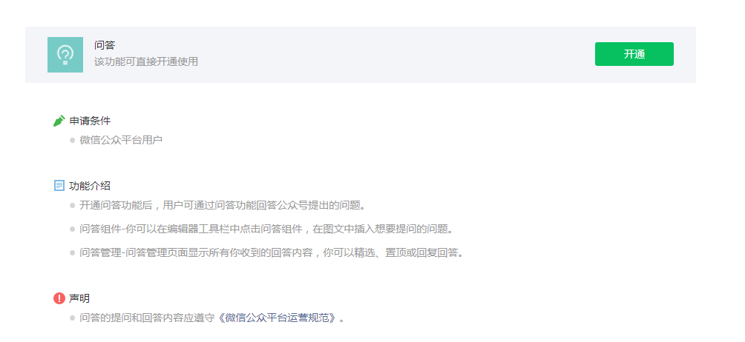Click the green 开通 button
The image size is (745, 342).
(x=634, y=54)
